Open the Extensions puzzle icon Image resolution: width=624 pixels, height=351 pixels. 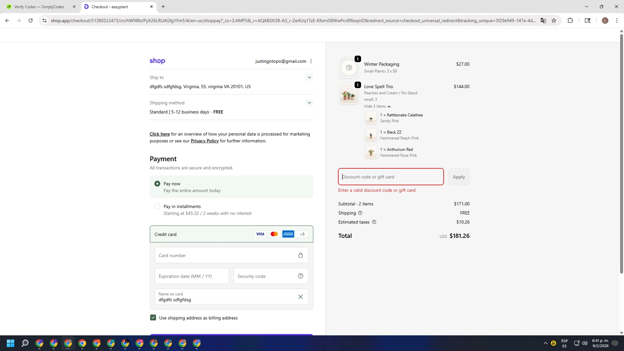point(570,20)
